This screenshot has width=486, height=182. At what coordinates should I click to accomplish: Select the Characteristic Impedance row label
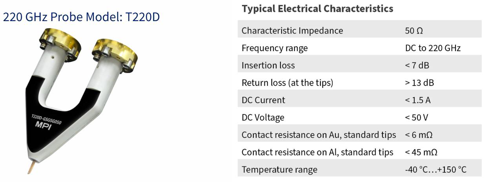[x=292, y=30]
